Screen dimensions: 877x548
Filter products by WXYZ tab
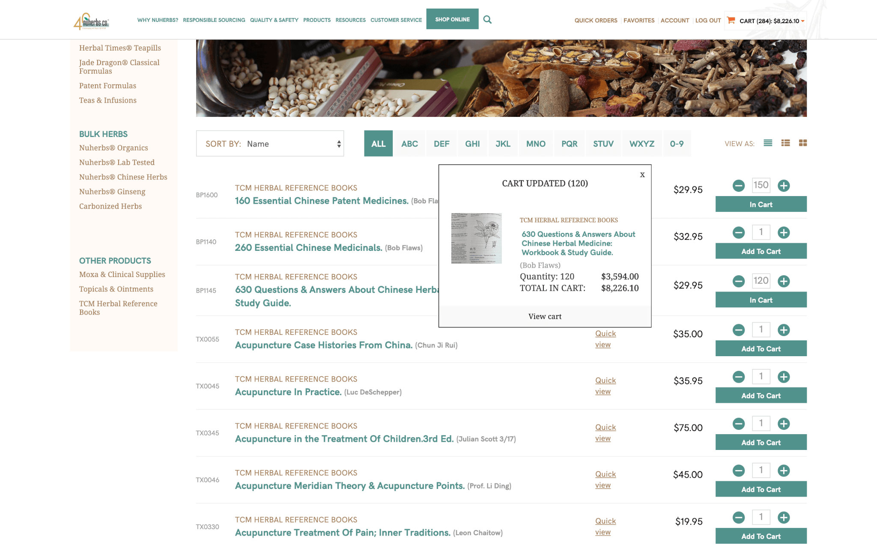click(641, 143)
